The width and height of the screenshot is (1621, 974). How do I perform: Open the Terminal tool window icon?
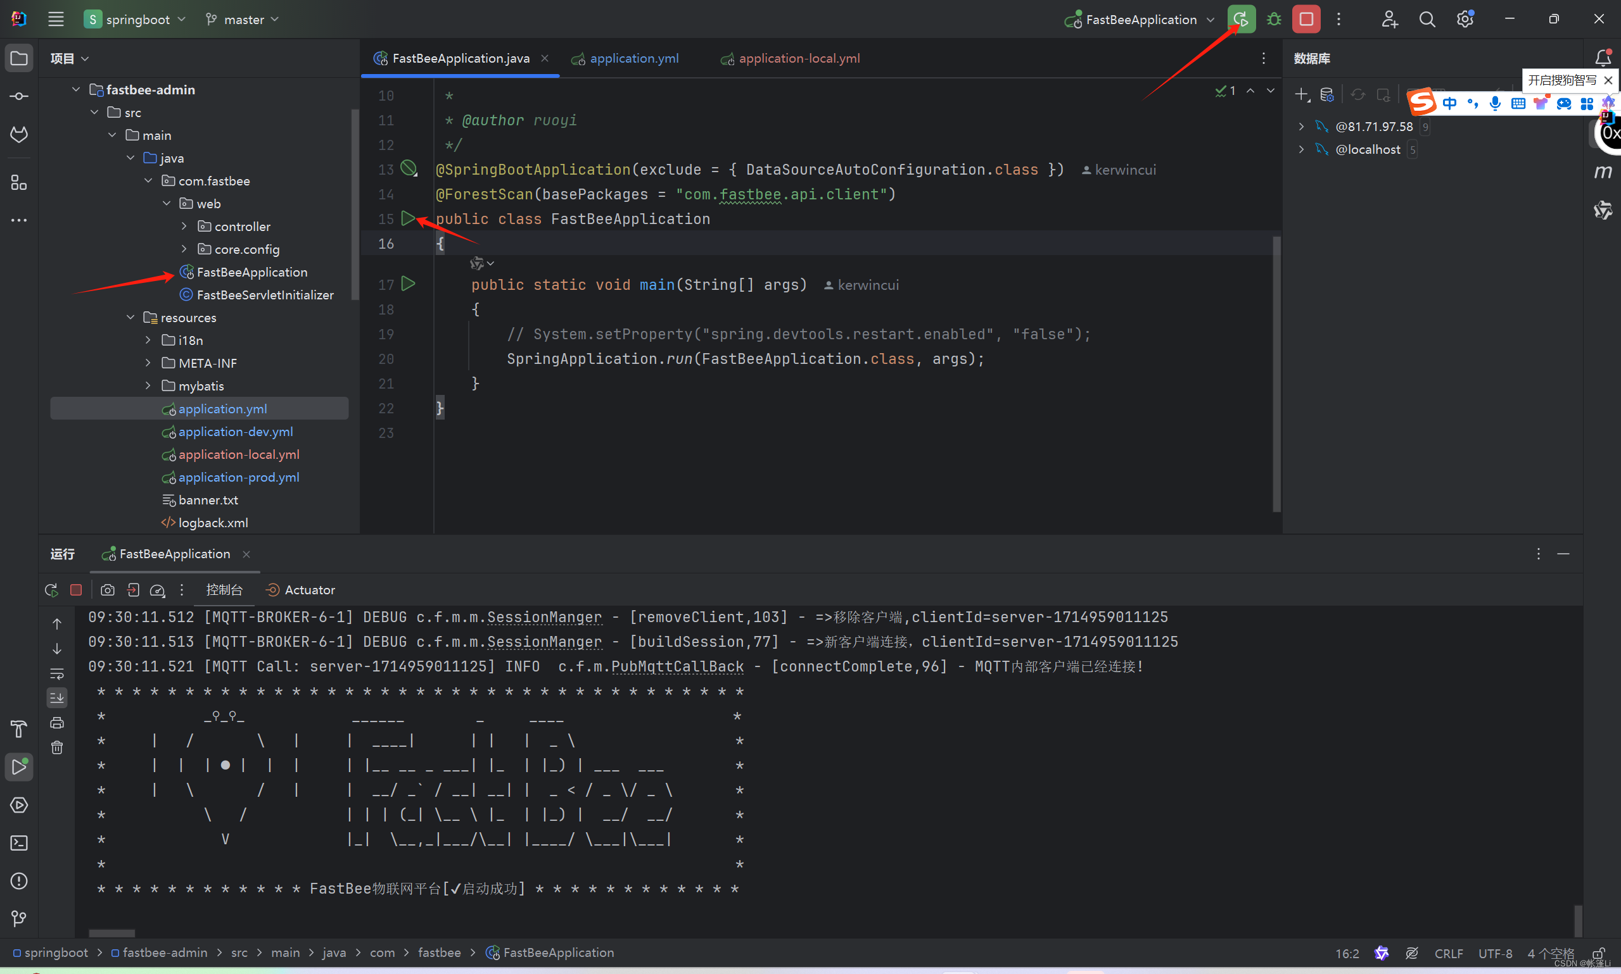[19, 843]
